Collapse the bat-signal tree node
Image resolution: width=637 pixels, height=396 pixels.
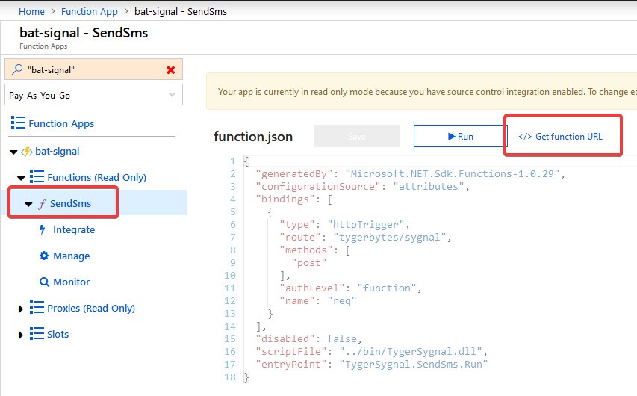tap(13, 152)
